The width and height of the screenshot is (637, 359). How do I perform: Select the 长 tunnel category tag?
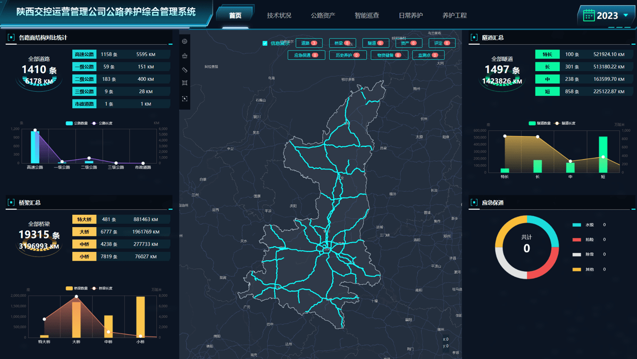click(547, 66)
